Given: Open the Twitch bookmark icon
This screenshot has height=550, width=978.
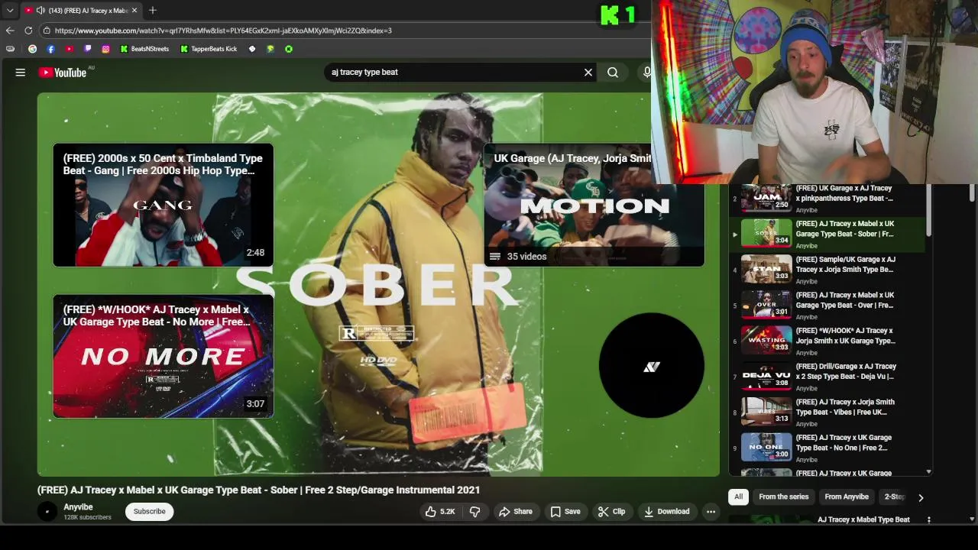Looking at the screenshot, I should 87,49.
